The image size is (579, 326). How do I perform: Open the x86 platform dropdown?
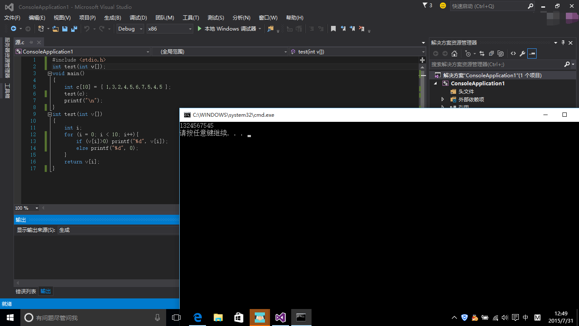170,29
